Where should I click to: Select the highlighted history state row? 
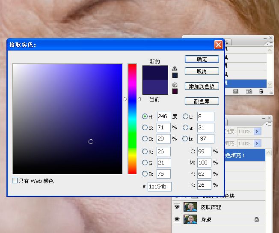246,84
